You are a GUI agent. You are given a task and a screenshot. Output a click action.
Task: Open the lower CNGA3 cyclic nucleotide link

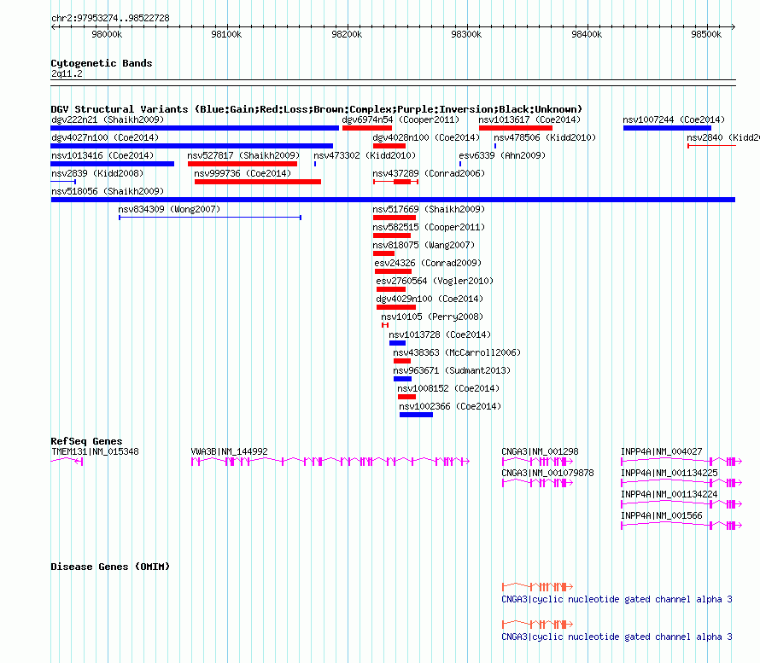[617, 637]
